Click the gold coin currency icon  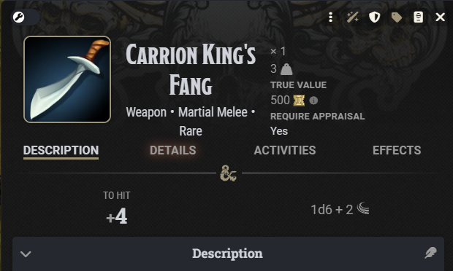click(x=299, y=101)
